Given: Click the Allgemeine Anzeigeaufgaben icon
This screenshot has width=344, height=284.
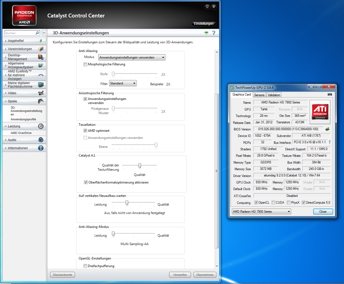Looking at the screenshot, I should pos(41,65).
